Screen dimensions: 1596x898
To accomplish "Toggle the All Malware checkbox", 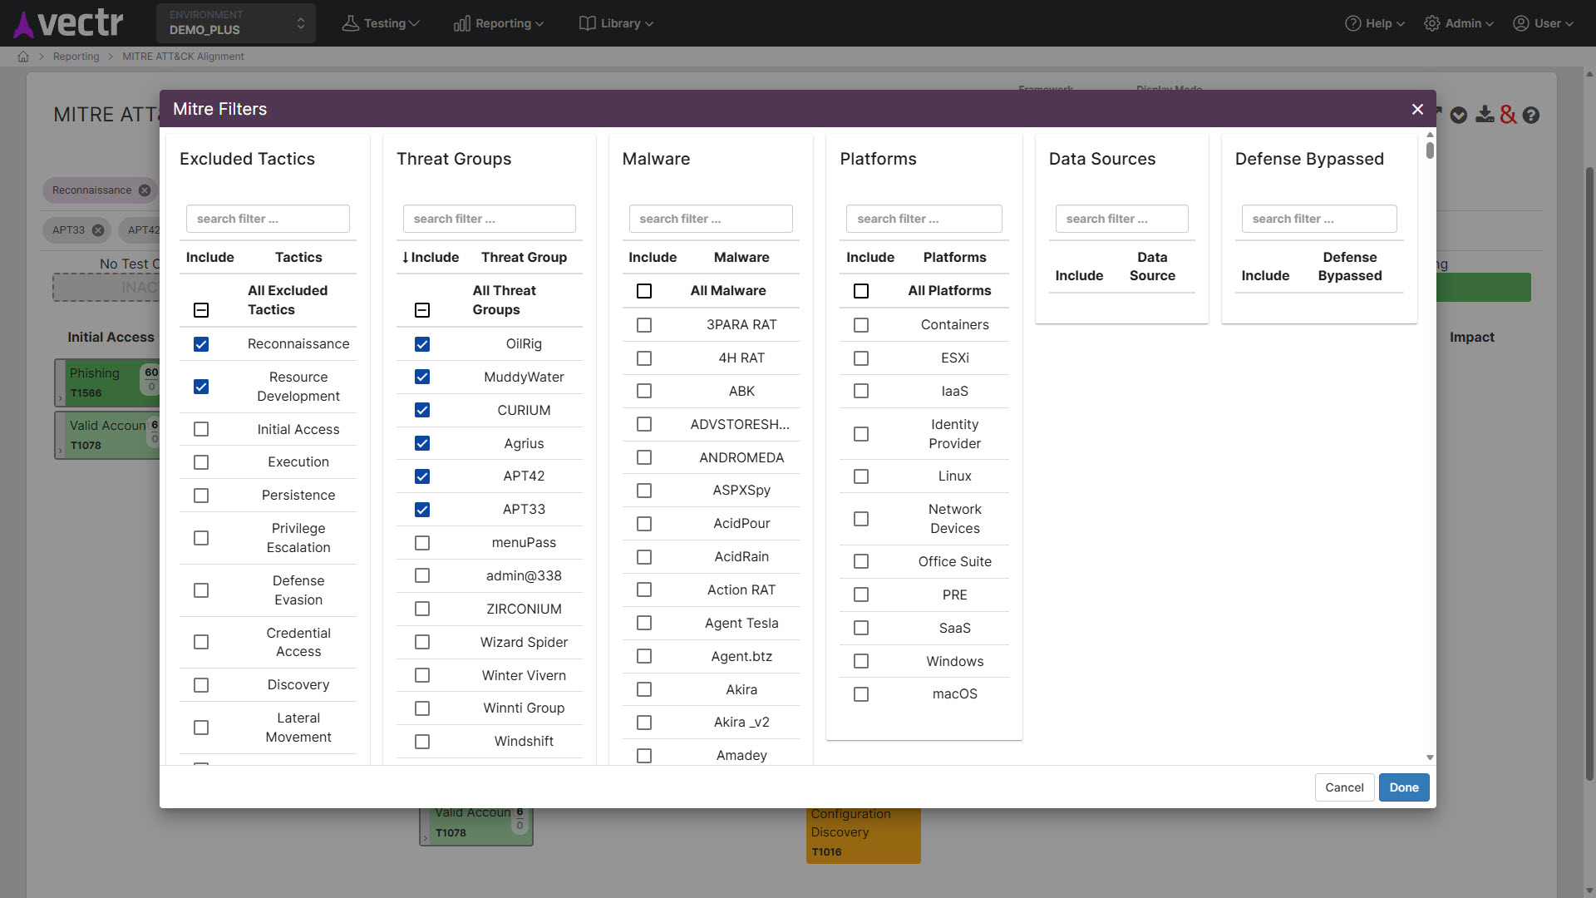I will (644, 291).
